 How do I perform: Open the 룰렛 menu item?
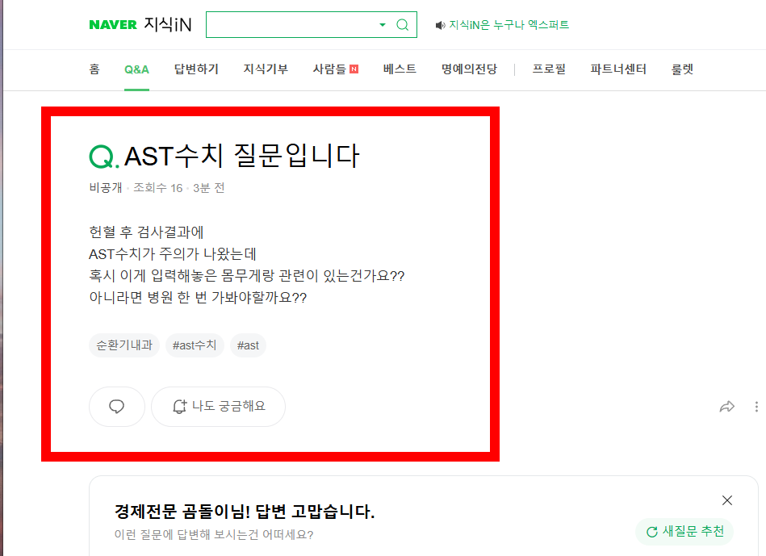coord(683,69)
